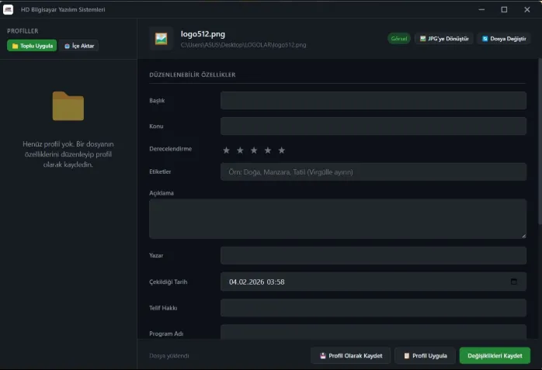Screen dimensions: 542x370
Task: Set rating to five stars
Action: [282, 150]
